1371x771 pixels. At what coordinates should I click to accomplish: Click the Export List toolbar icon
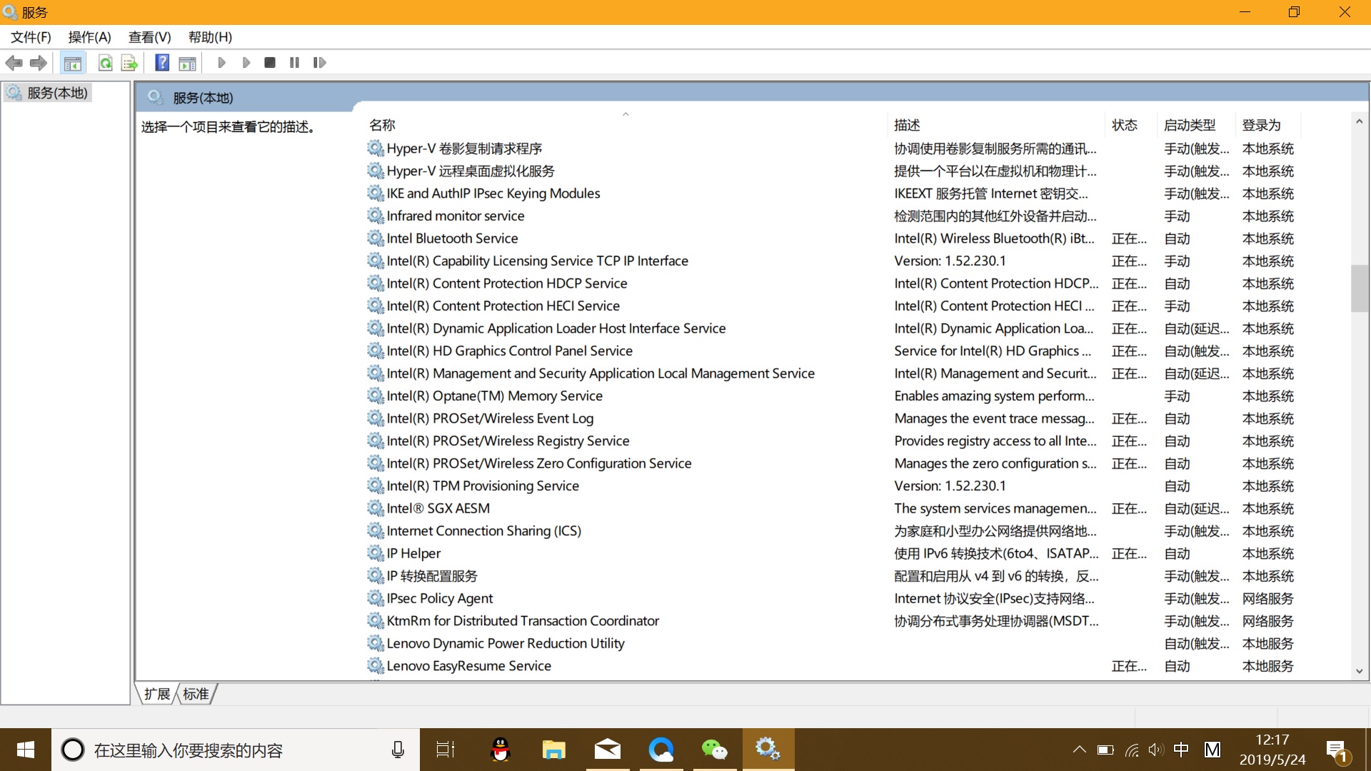click(129, 63)
